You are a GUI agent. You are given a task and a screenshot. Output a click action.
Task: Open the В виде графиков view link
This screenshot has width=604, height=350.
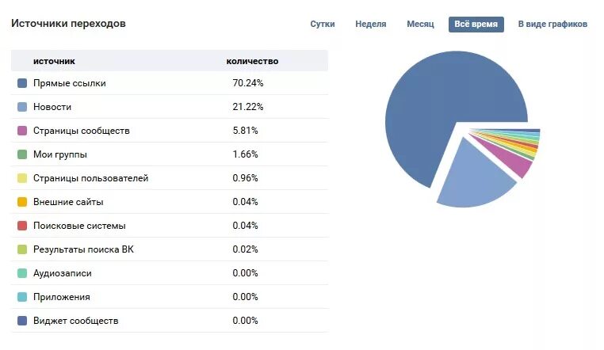point(552,25)
